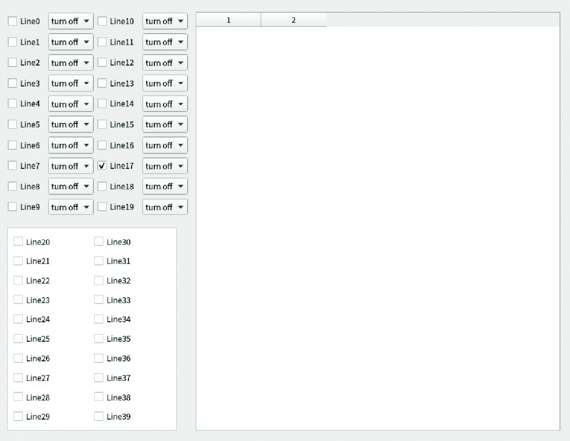Check the Line13 checkbox
Viewport: 570px width, 441px height.
[x=102, y=83]
